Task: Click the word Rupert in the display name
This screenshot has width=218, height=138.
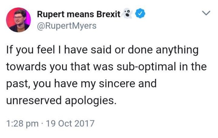Action: pos(50,15)
